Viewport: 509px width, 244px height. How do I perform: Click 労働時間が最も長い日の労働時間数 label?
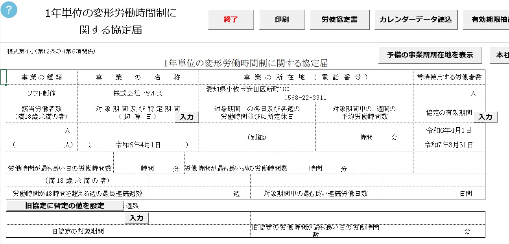(60, 168)
